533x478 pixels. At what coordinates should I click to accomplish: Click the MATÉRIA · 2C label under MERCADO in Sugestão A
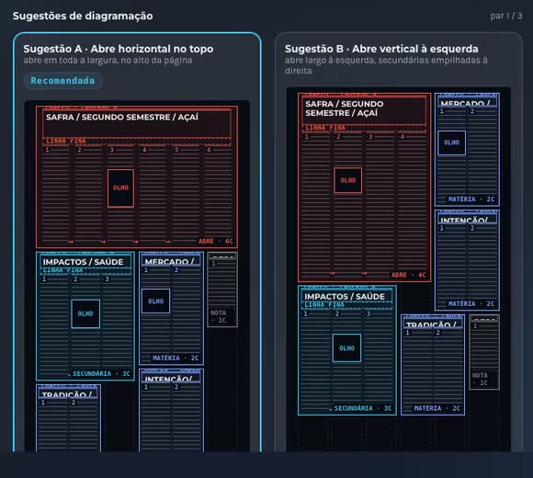[176, 358]
